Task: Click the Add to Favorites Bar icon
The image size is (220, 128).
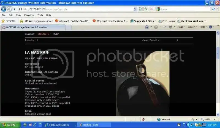Action: [21, 21]
